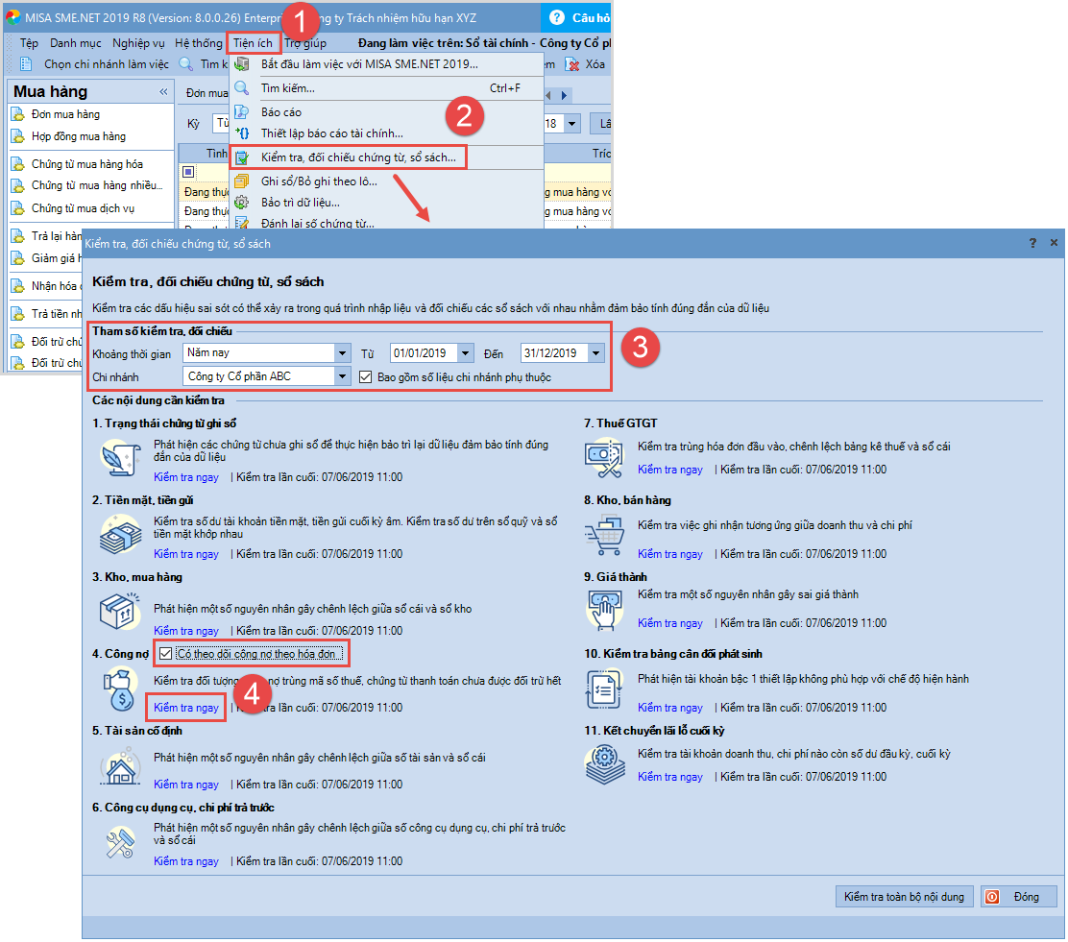The image size is (1068, 942).
Task: Click the Giá thành hand icon
Action: [x=604, y=611]
